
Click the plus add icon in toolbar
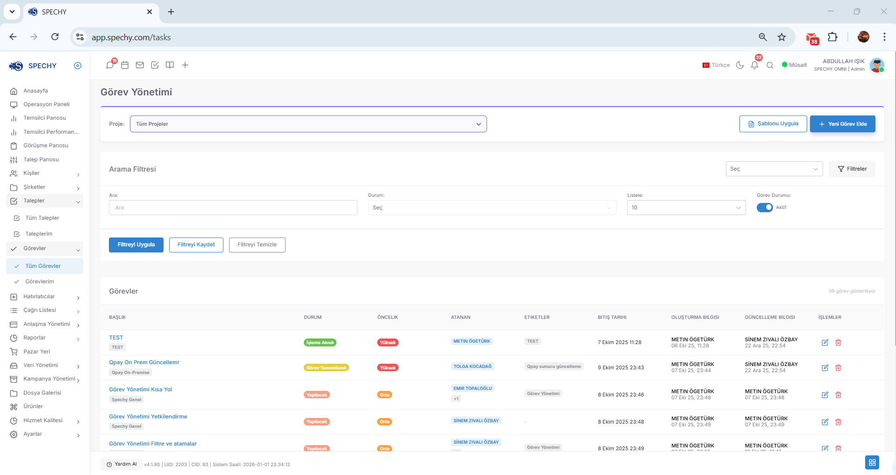click(x=185, y=65)
